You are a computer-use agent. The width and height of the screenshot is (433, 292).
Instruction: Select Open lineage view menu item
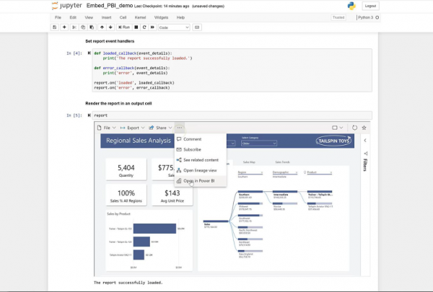(201, 171)
